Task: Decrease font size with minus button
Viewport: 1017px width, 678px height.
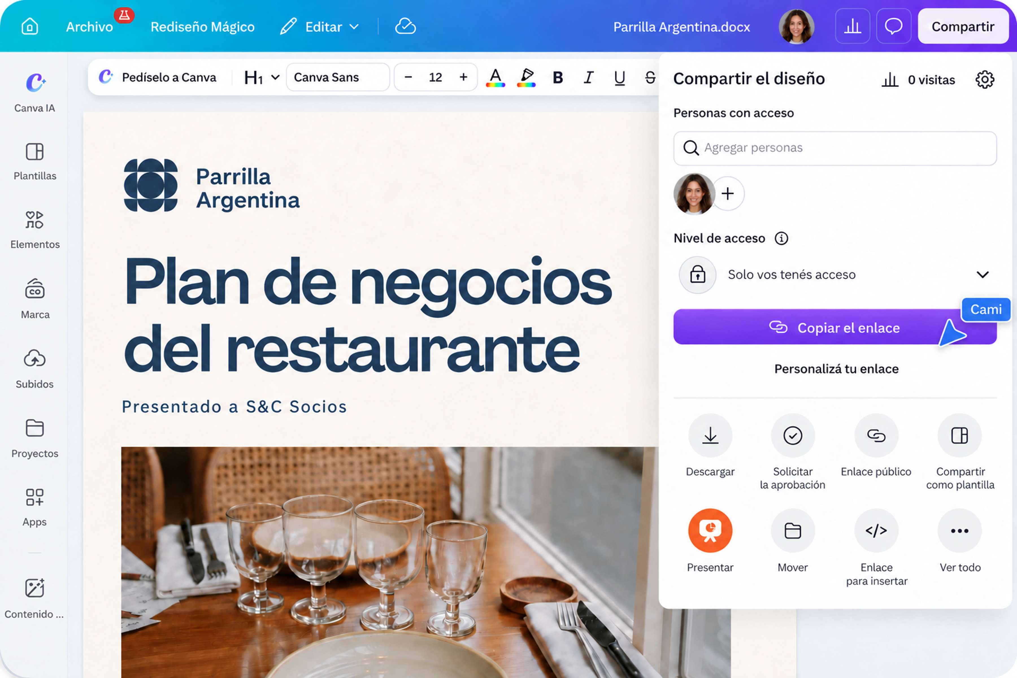Action: (x=408, y=77)
